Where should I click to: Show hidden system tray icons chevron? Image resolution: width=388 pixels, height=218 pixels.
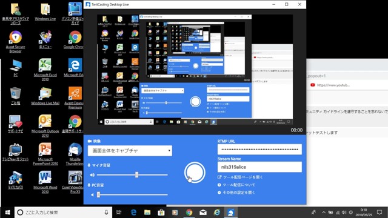[x=323, y=213]
